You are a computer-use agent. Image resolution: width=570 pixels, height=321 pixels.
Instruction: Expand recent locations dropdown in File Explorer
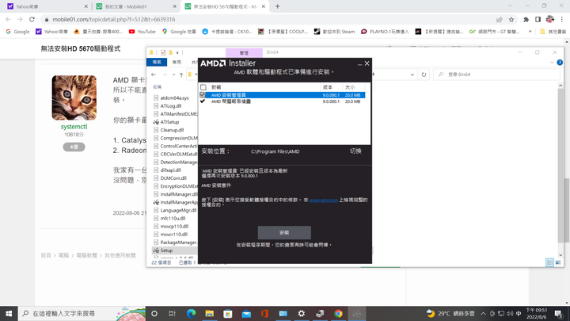[173, 75]
